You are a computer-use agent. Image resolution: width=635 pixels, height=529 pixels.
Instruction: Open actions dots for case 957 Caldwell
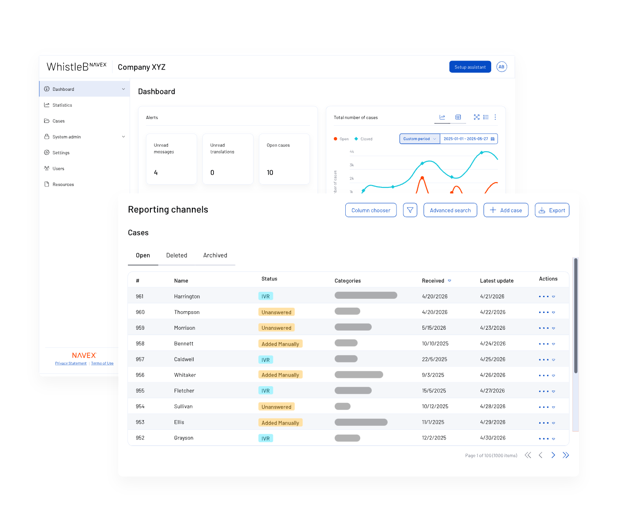click(x=544, y=360)
